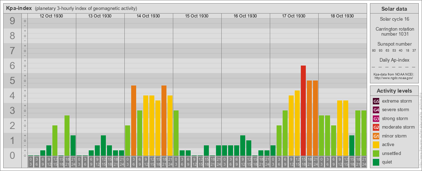Viewport: 422px width, 171px height.
Task: Click the Kp scale number 0
Action: [x=12, y=156]
